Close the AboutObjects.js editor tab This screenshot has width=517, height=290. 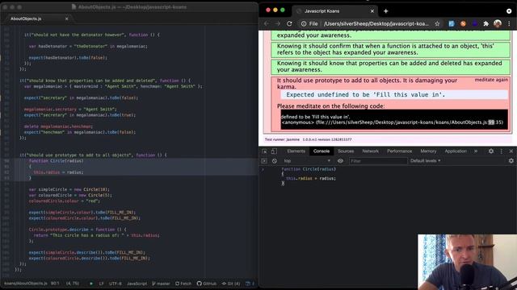(x=66, y=19)
